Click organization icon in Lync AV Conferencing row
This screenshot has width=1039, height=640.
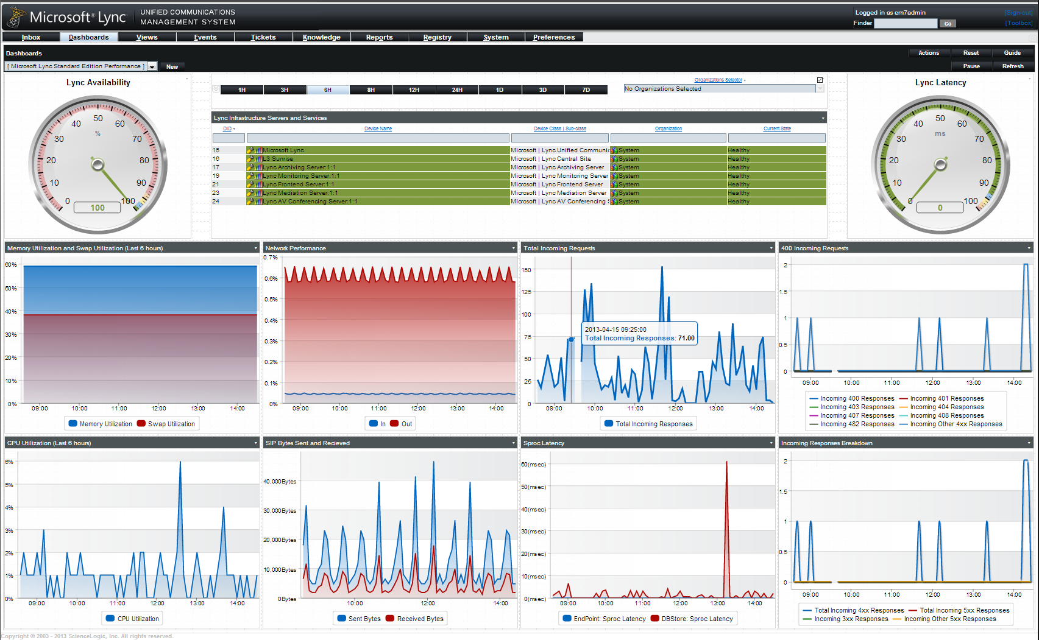[x=614, y=201]
